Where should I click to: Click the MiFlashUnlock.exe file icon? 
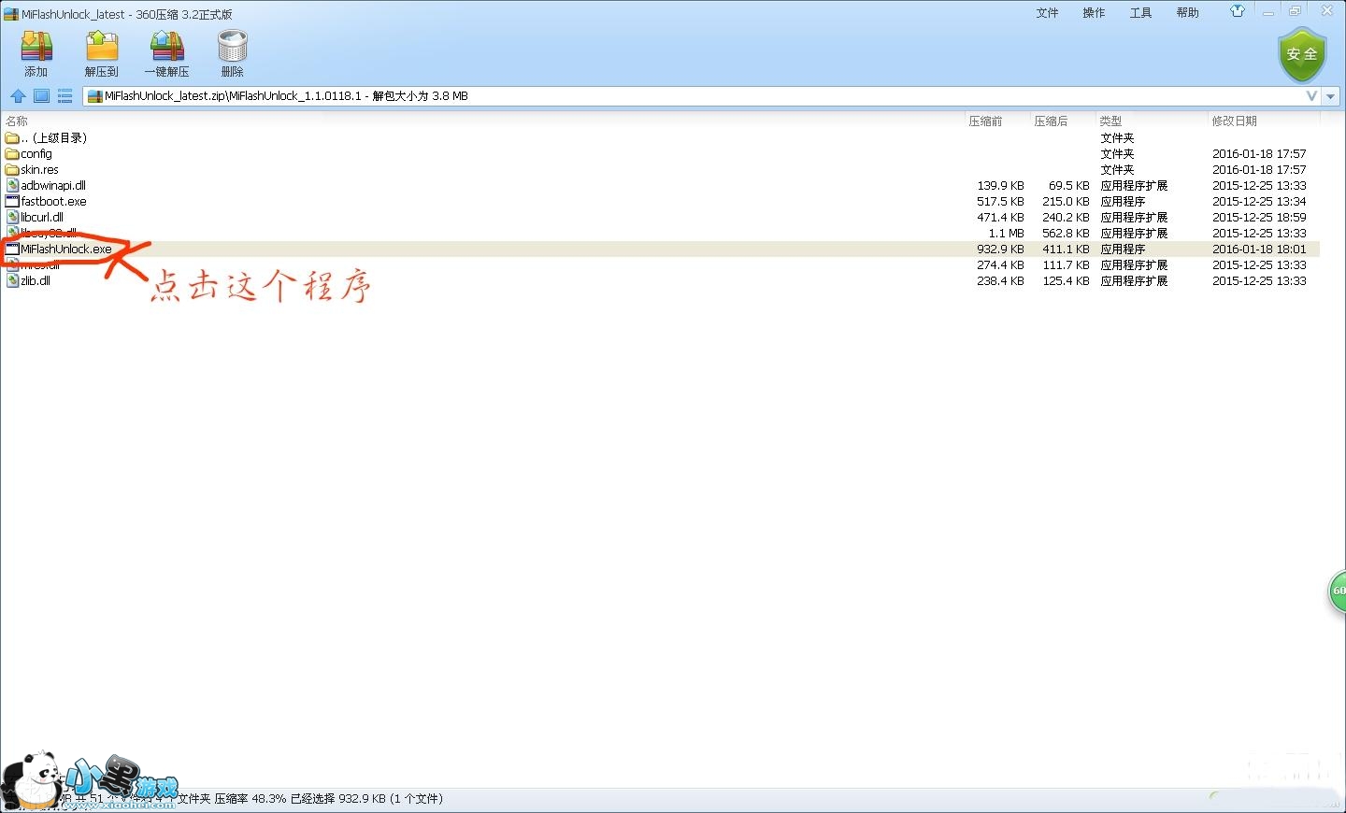tap(12, 250)
